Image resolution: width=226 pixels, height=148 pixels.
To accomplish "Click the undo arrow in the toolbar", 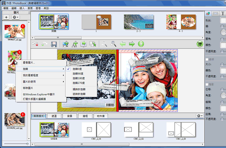I will [x=35, y=44].
